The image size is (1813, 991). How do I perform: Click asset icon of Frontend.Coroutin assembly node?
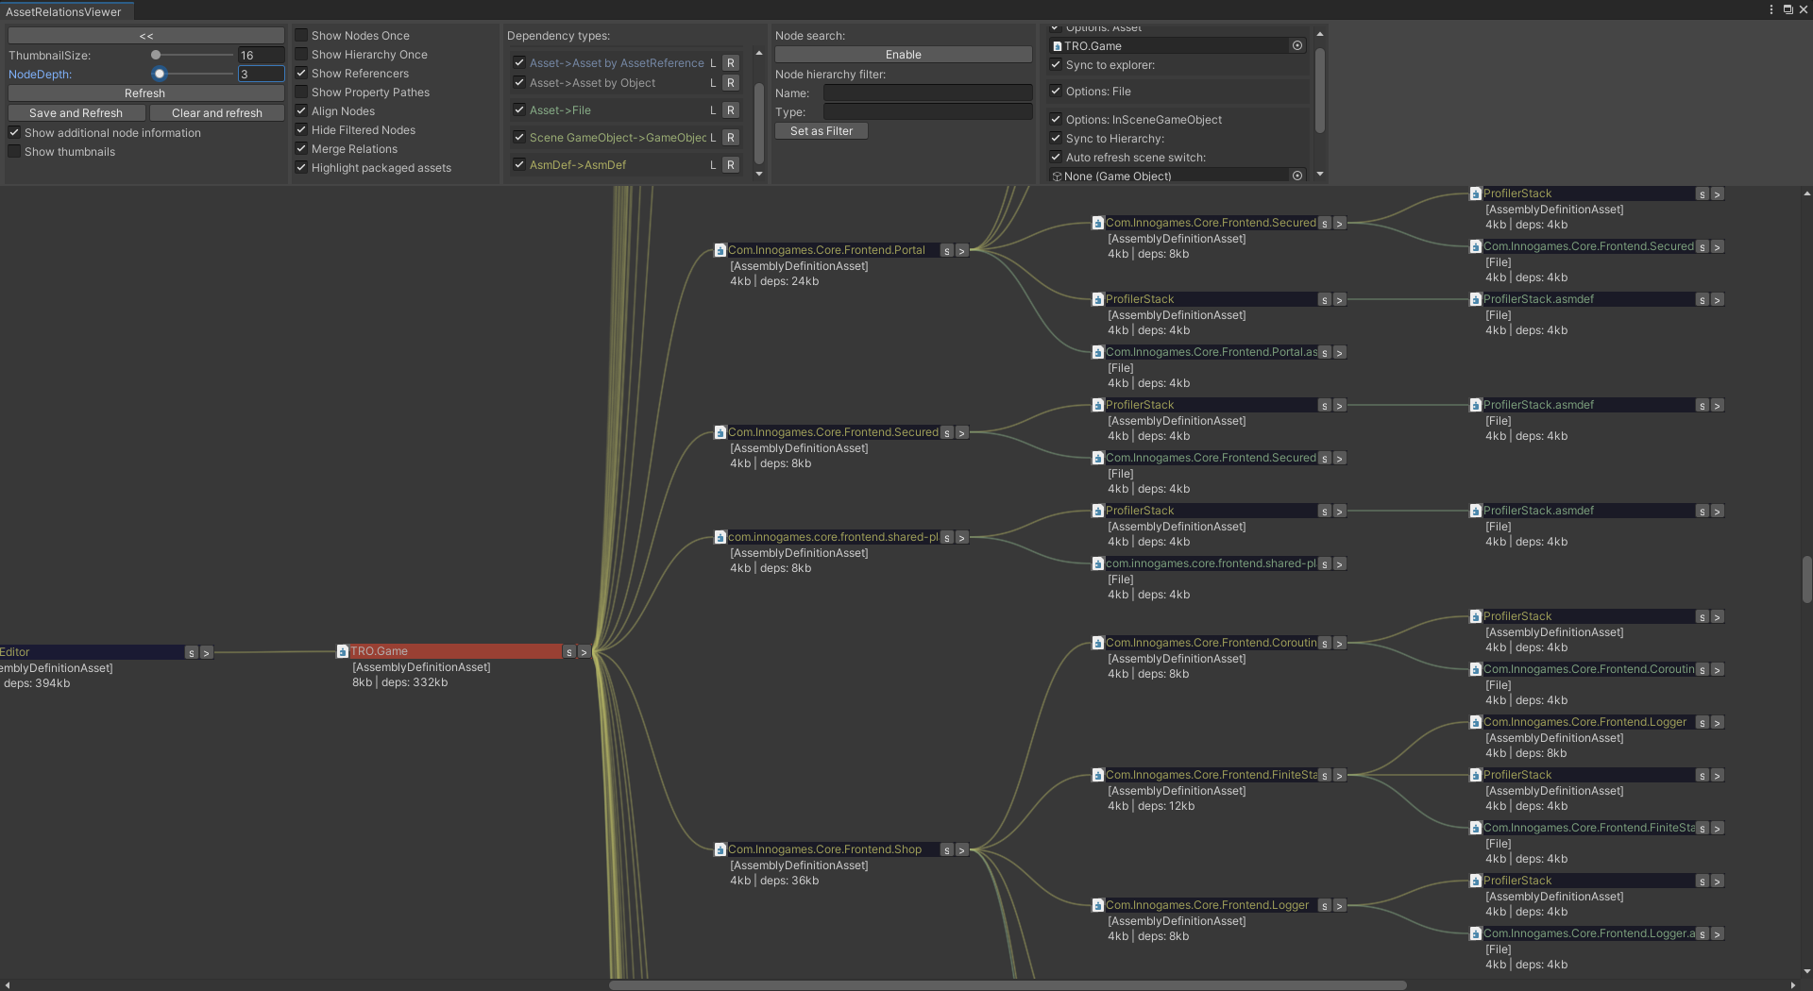tap(1098, 643)
